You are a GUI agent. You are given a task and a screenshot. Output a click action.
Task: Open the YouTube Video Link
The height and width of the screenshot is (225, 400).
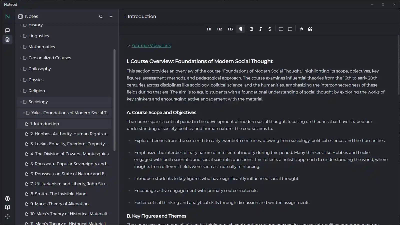[151, 45]
